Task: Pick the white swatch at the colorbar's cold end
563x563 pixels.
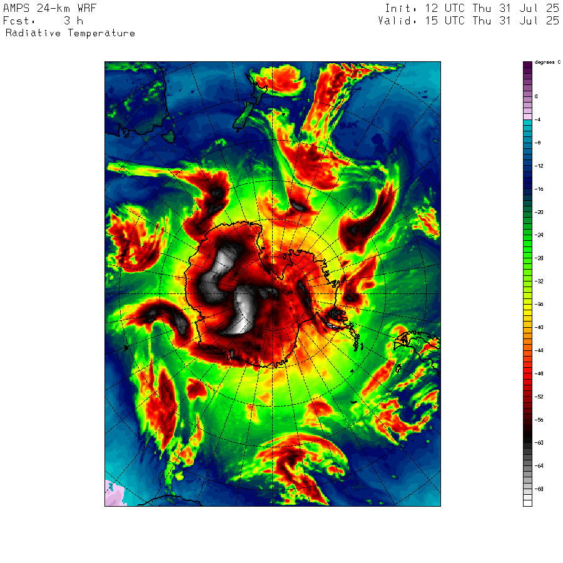Action: click(527, 504)
